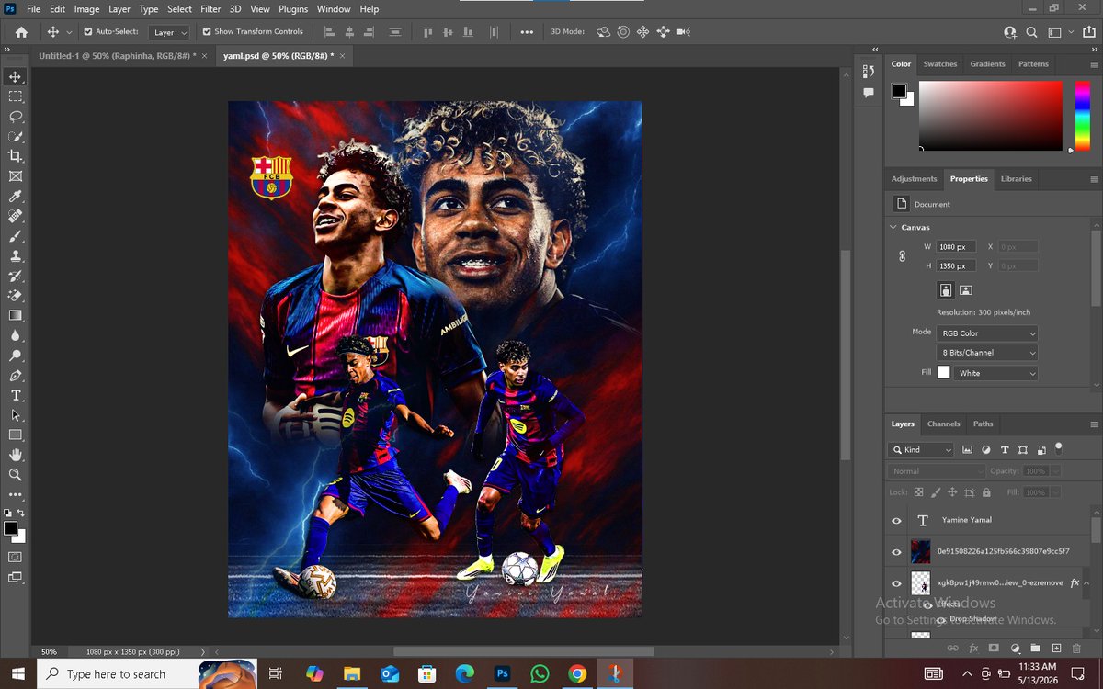1103x689 pixels.
Task: Select the Brush tool
Action: (15, 236)
